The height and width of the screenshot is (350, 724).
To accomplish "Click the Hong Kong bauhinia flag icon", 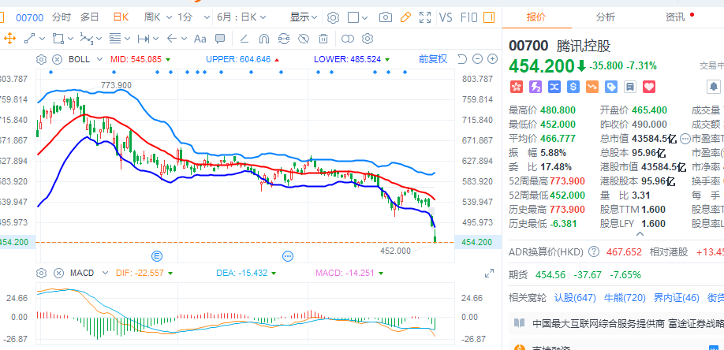I will pyautogui.click(x=515, y=87).
